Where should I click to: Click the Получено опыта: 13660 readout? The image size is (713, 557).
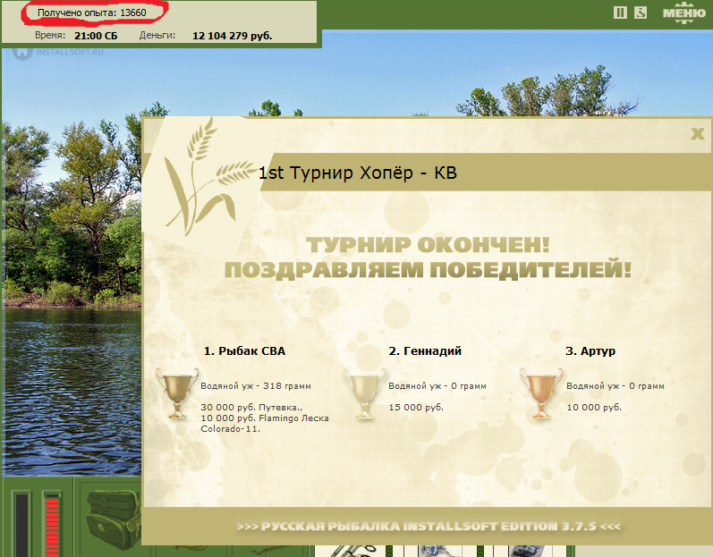pos(92,13)
